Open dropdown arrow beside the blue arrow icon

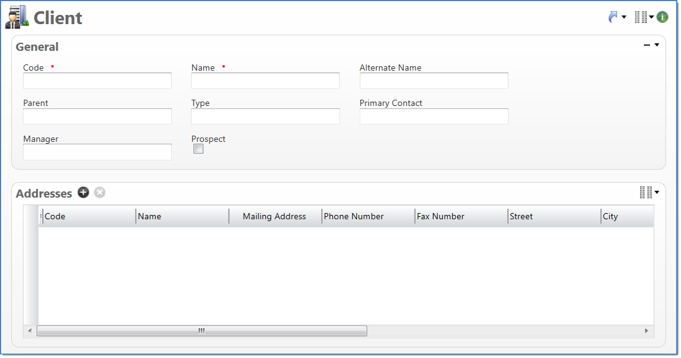coord(624,17)
